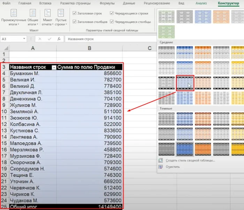This screenshot has width=244, height=210.
Task: Toggle the Заголовки строк checkbox
Action: pyautogui.click(x=75, y=13)
